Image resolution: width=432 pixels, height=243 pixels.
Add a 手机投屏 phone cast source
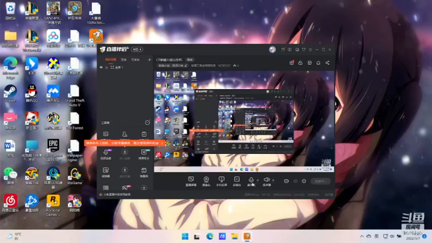point(221,181)
